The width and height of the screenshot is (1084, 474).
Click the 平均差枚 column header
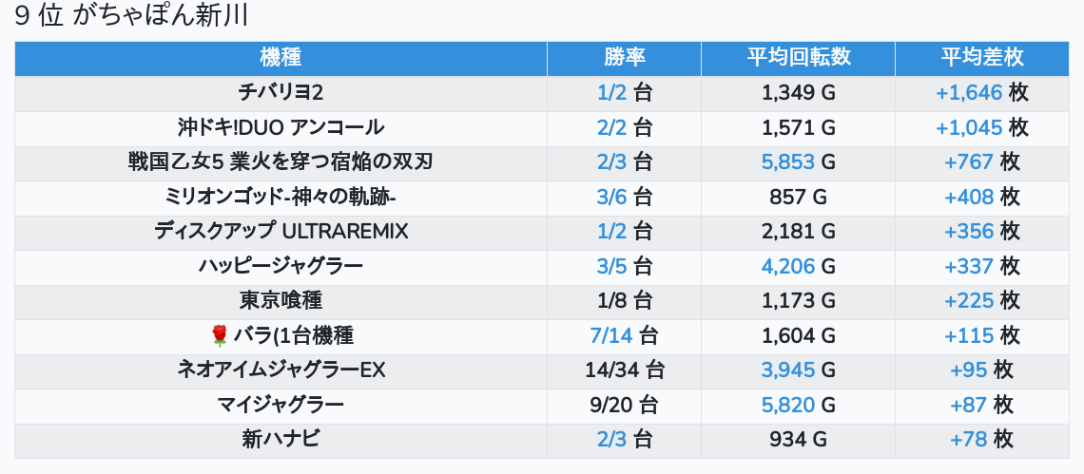click(x=981, y=59)
